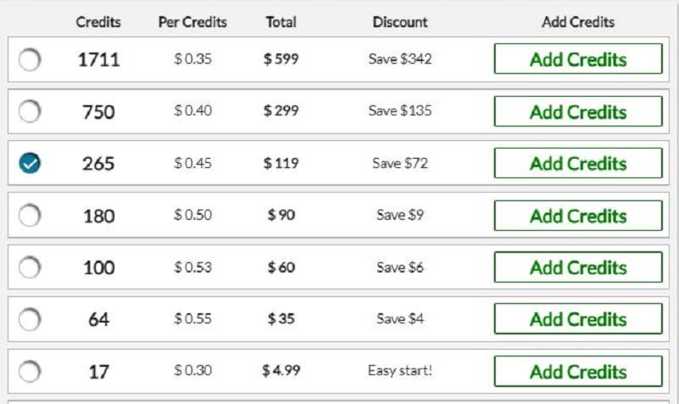Click the Easy start! label
The image size is (679, 404).
[400, 371]
